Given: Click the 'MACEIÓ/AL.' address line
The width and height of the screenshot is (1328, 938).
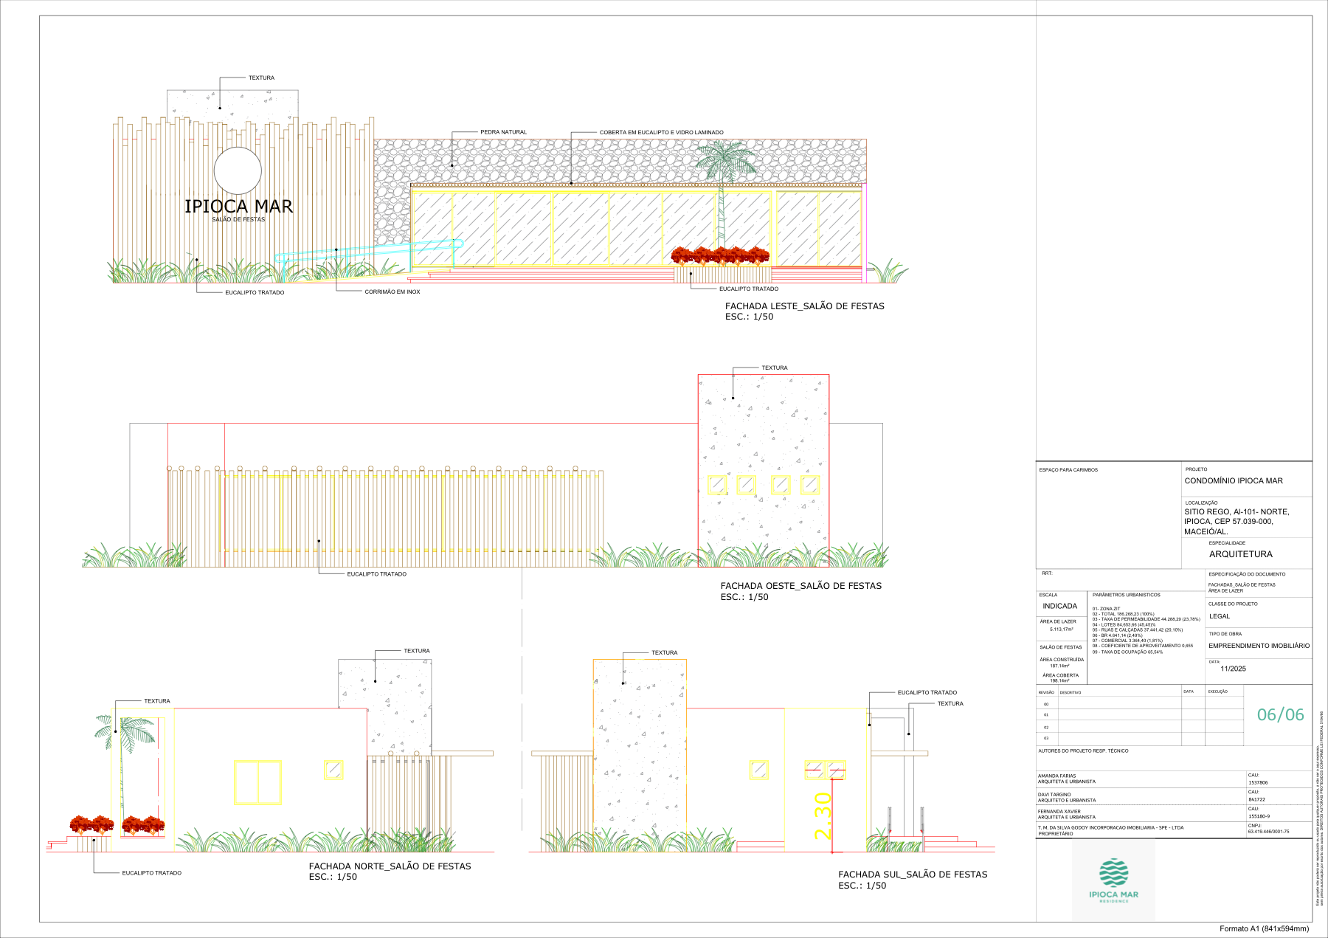Looking at the screenshot, I should [1206, 531].
